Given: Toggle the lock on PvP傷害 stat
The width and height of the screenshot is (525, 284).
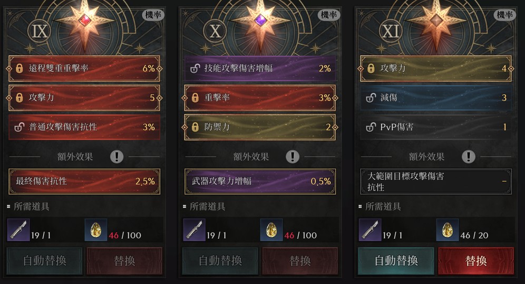Looking at the screenshot, I should click(371, 127).
